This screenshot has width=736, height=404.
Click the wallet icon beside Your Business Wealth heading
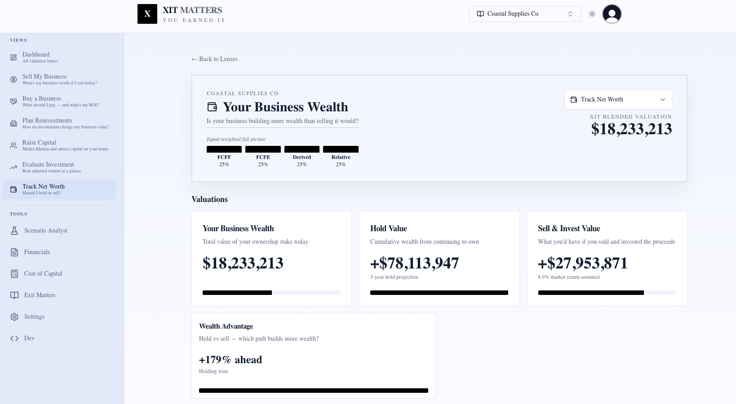tap(212, 107)
